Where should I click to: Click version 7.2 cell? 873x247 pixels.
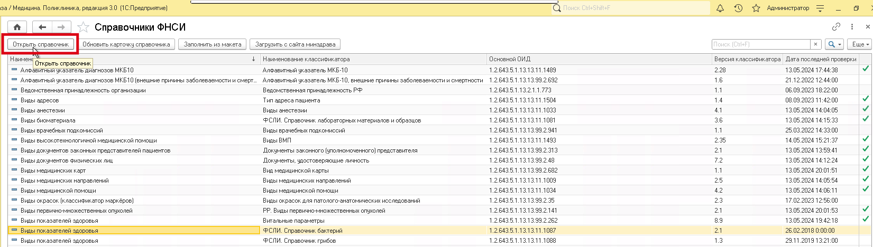click(747, 160)
